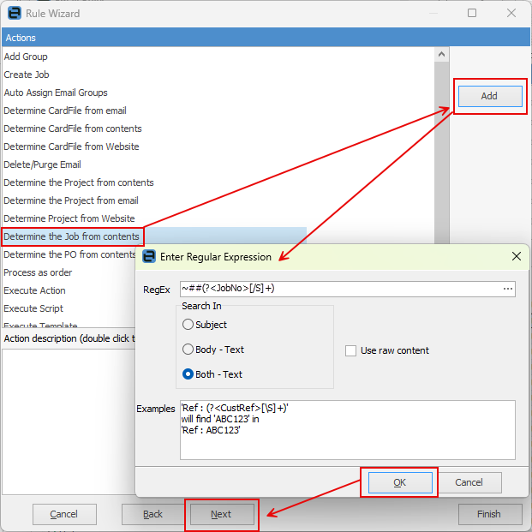
Task: Go to the Next wizard step
Action: [222, 514]
